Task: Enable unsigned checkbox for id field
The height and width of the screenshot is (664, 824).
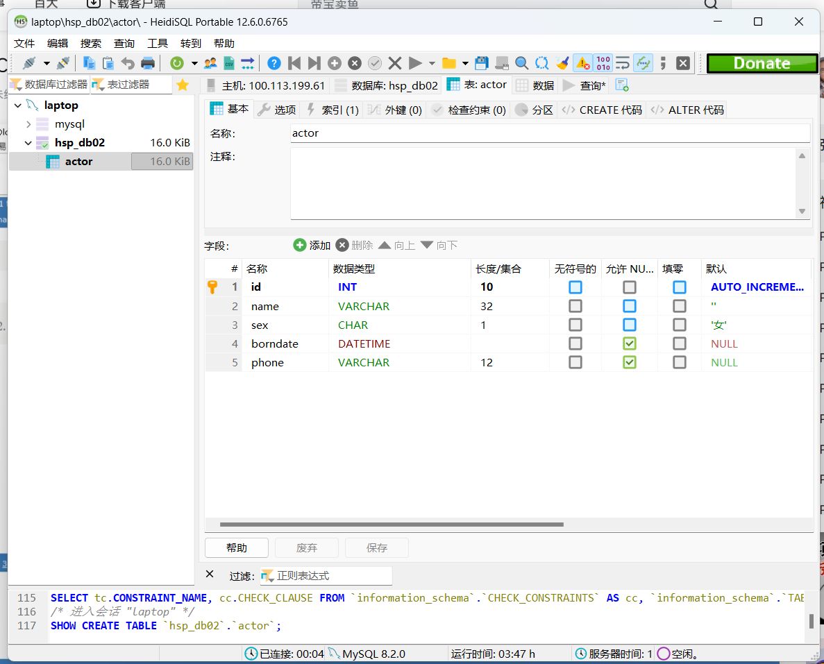Action: (575, 287)
